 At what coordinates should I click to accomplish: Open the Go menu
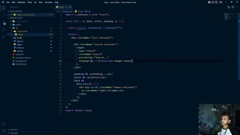35,2
